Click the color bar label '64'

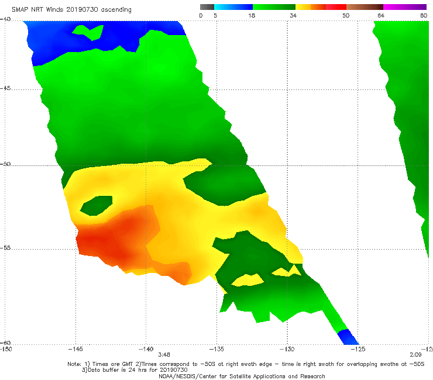381,16
